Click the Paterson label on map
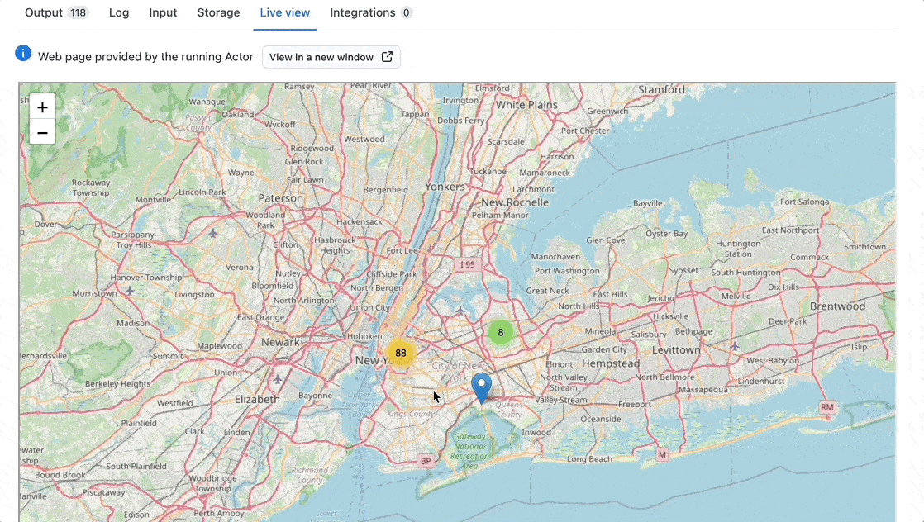The image size is (924, 522). 280,198
